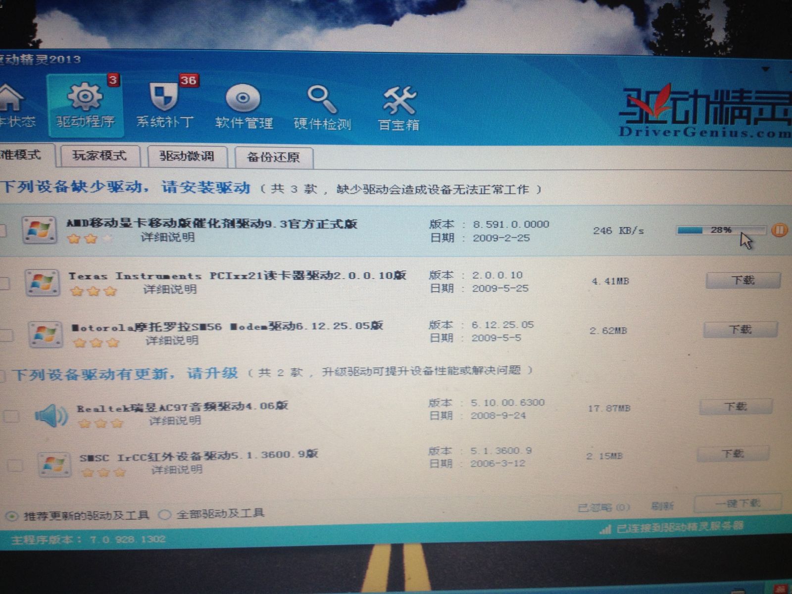Open the title bar dropdown menu arrow
The image size is (792, 594).
click(766, 68)
